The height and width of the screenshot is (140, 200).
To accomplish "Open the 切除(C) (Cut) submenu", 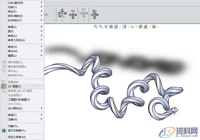I will 25,7.
